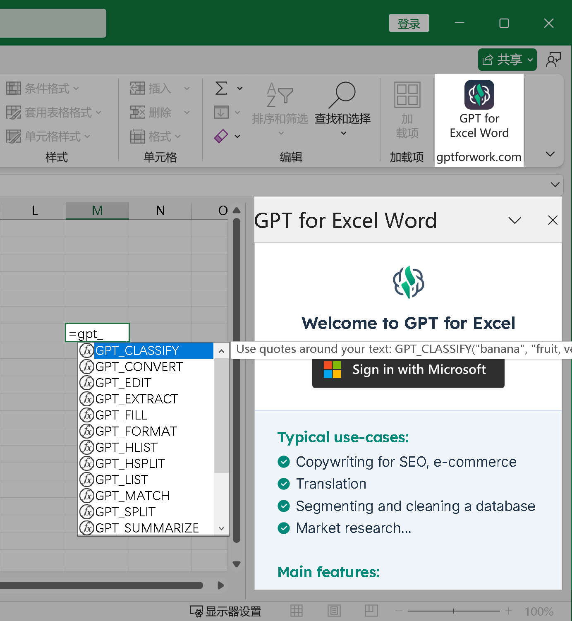The width and height of the screenshot is (572, 621).
Task: Open Format as Table (套用表格格式)
Action: 54,112
